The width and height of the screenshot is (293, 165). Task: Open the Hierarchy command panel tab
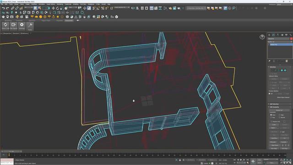click(x=278, y=35)
